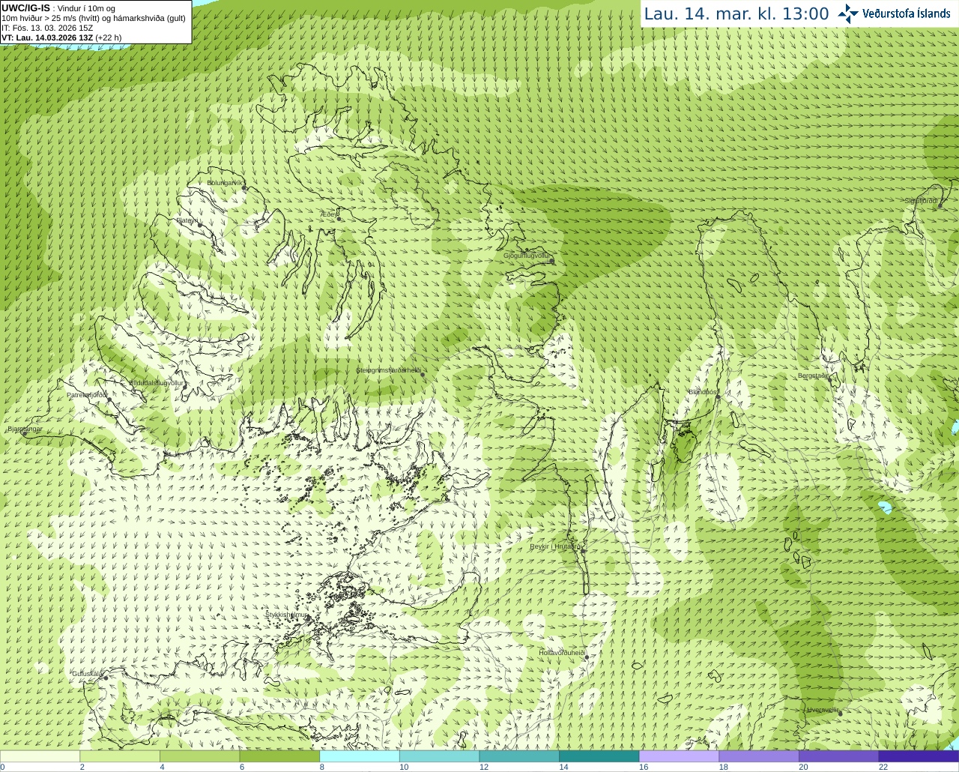Image resolution: width=959 pixels, height=772 pixels.
Task: Click the Reykir í Hrútafirði station label
Action: (557, 546)
